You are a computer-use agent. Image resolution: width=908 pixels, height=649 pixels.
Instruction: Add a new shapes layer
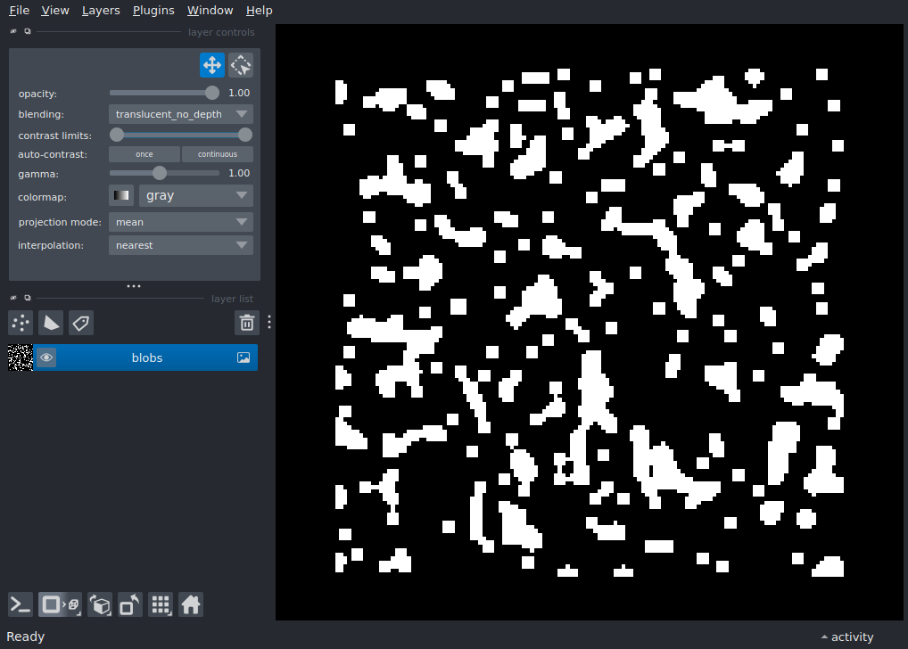[51, 323]
